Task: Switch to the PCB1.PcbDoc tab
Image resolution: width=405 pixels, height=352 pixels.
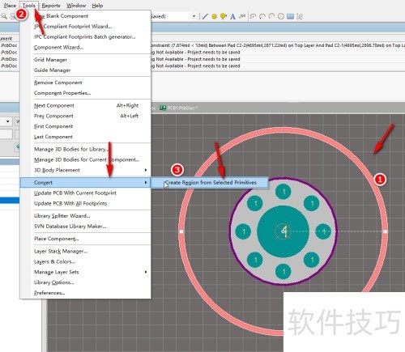Action: click(x=178, y=108)
